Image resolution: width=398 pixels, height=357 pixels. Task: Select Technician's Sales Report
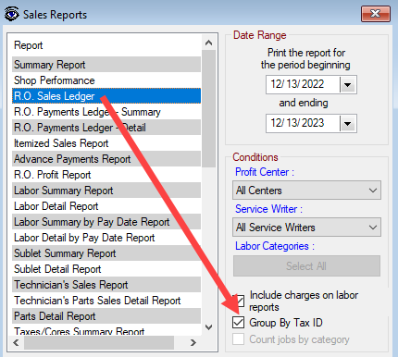coord(106,285)
